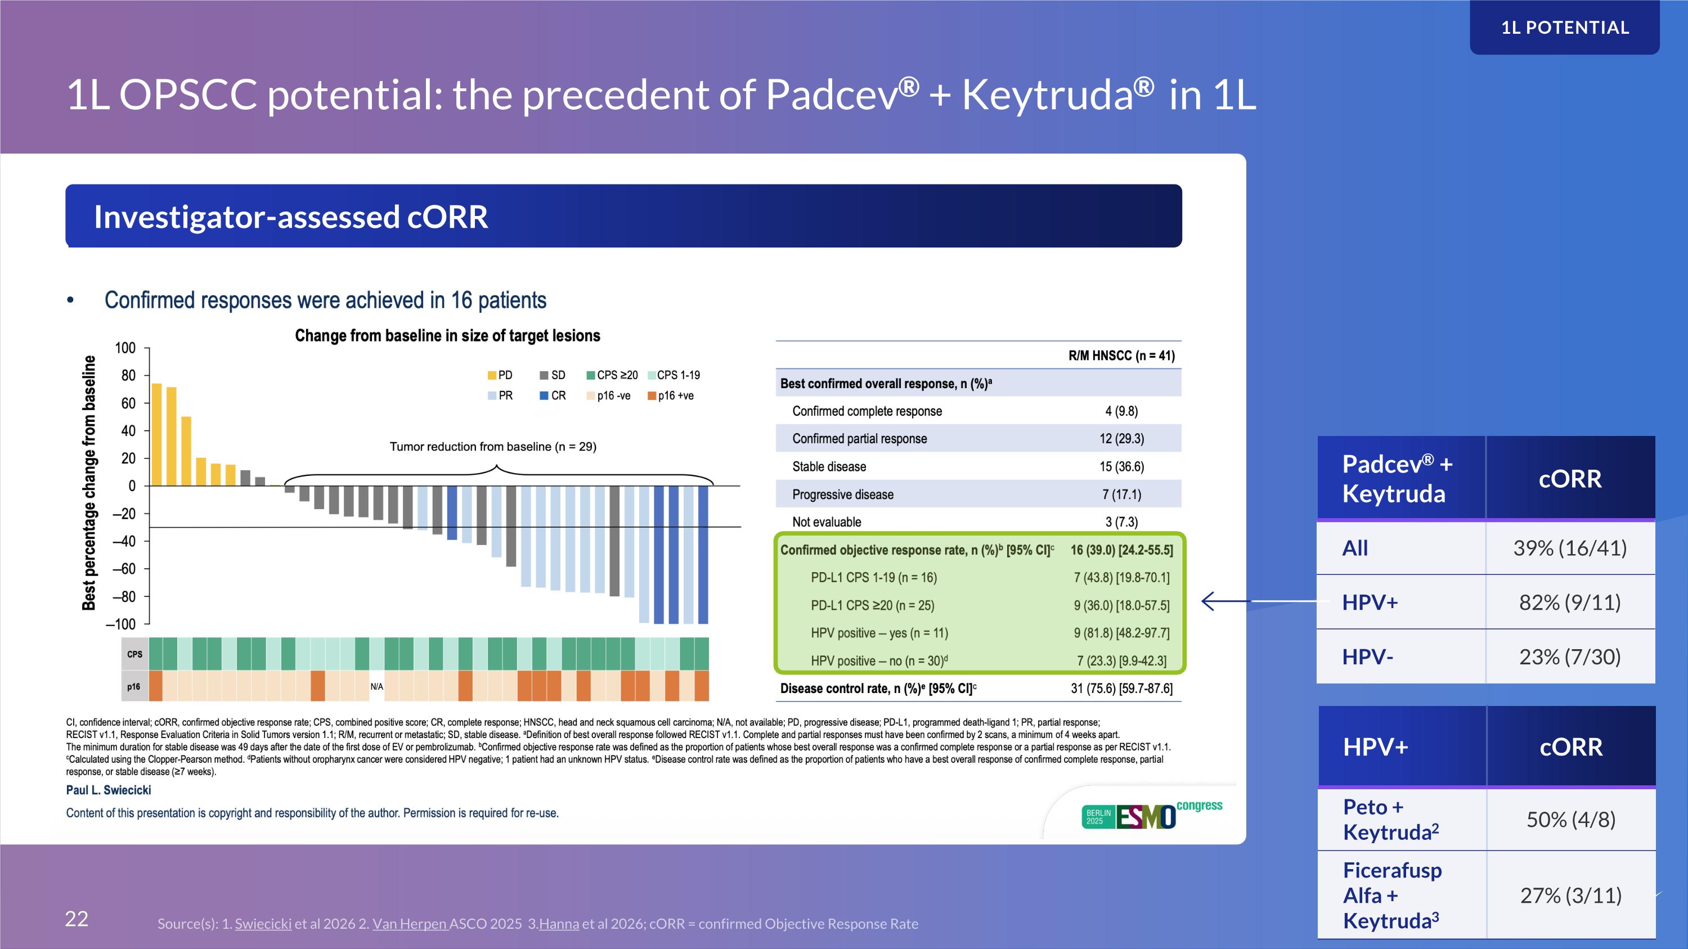Click the p16 row label under the chart
Image resolution: width=1688 pixels, height=949 pixels.
point(134,686)
